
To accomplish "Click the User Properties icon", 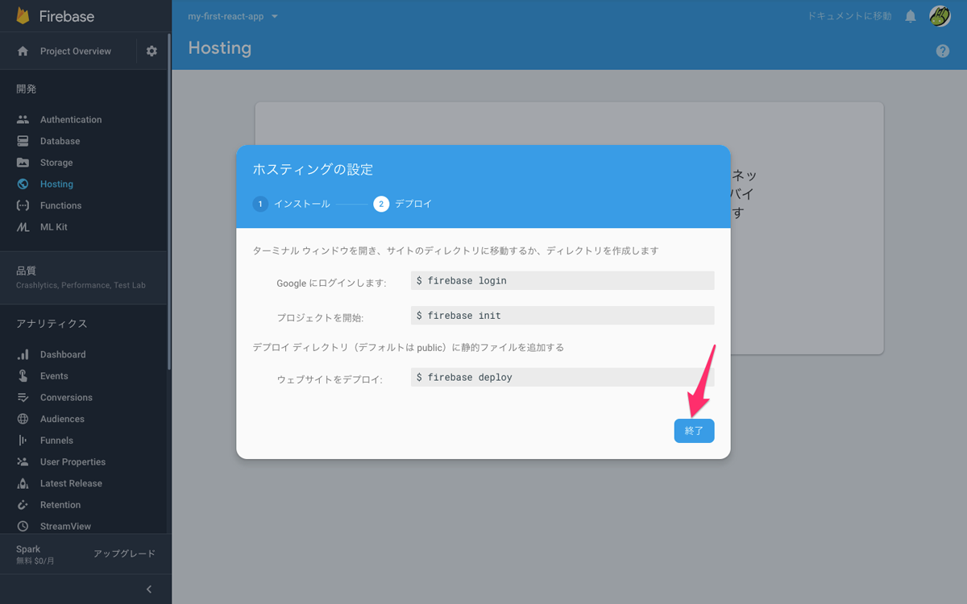I will 23,461.
